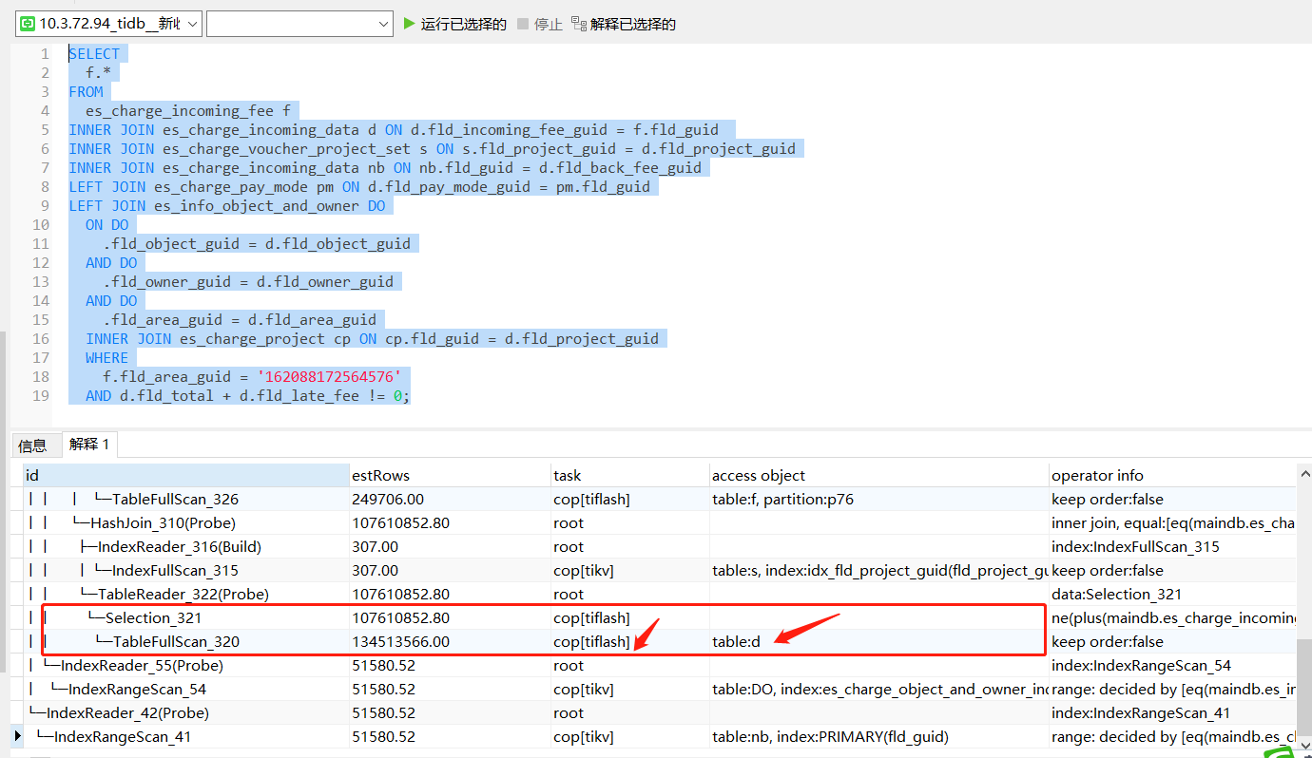The image size is (1312, 758).
Task: Open the 10.3.72.94_tidb connection dropdown
Action: (x=108, y=24)
